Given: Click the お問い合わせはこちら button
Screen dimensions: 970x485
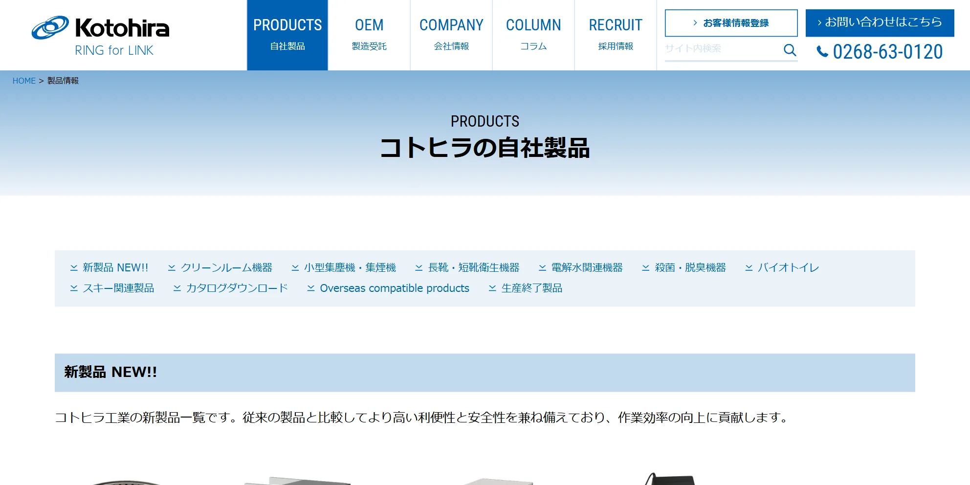Looking at the screenshot, I should click(x=880, y=23).
